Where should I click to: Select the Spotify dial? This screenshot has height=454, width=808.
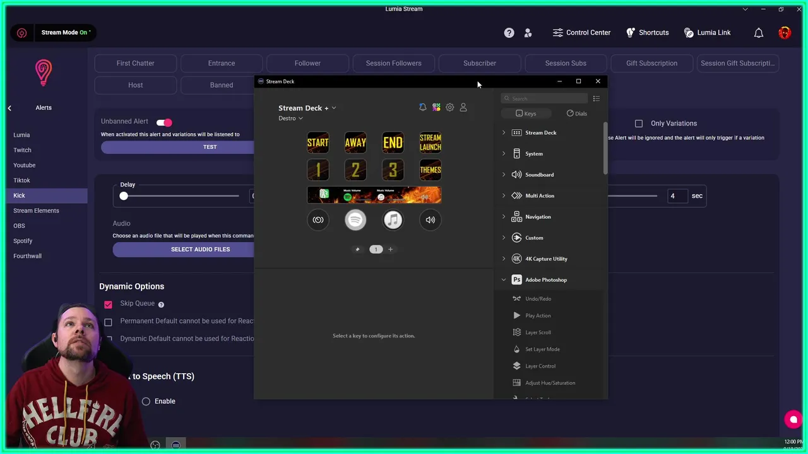point(355,220)
